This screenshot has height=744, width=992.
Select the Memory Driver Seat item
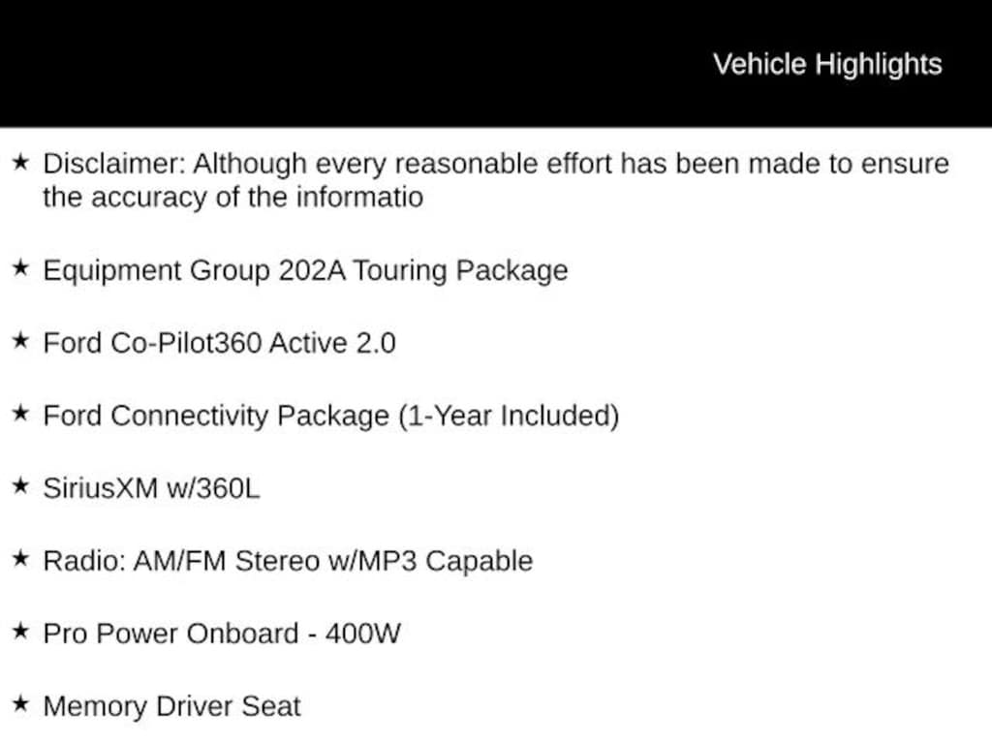pos(172,706)
